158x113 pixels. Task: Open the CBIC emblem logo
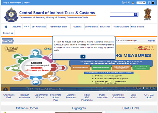pyautogui.click(x=11, y=15)
